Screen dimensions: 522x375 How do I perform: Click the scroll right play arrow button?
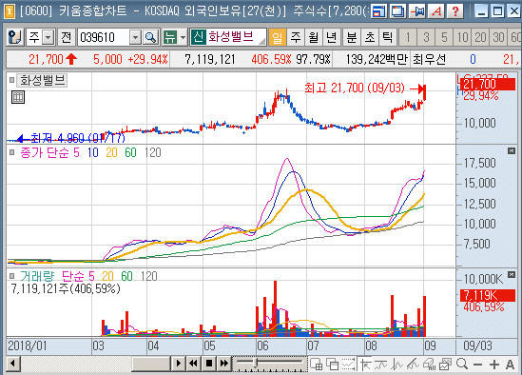[178, 363]
